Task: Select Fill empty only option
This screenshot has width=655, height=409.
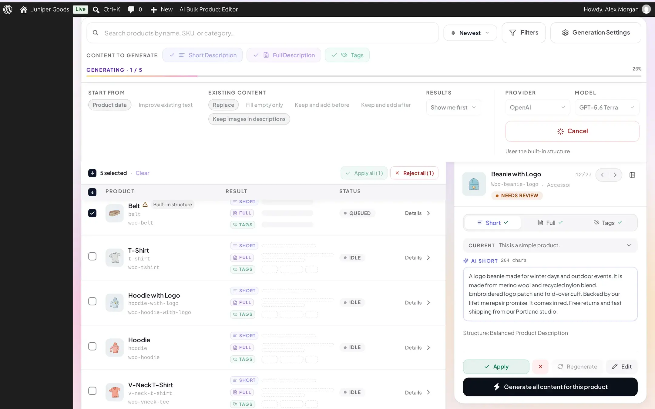Action: pyautogui.click(x=264, y=105)
